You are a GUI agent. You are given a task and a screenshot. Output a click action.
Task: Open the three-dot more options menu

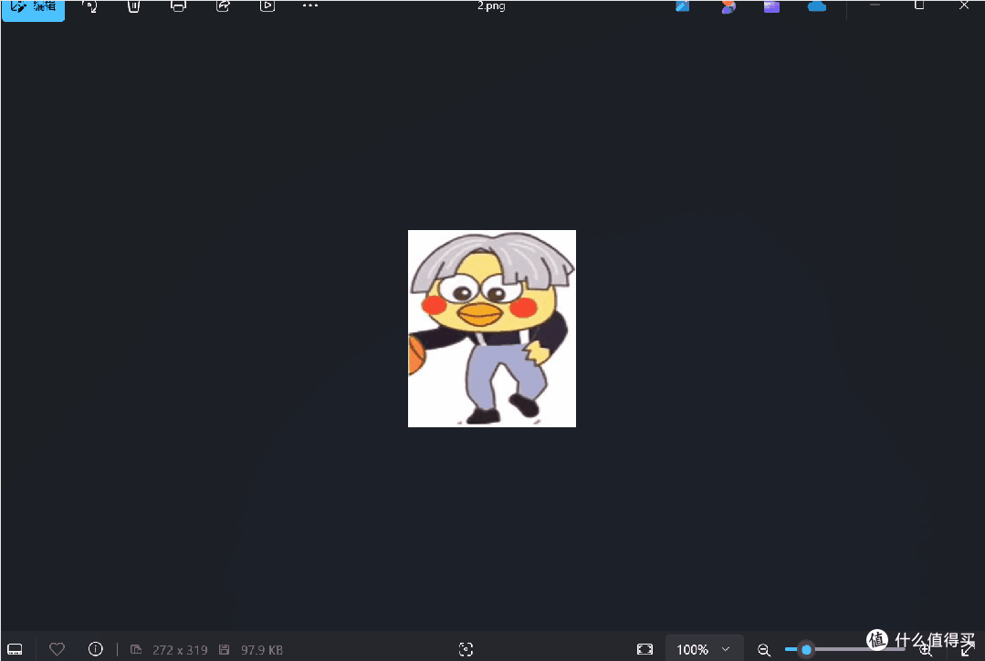[310, 5]
